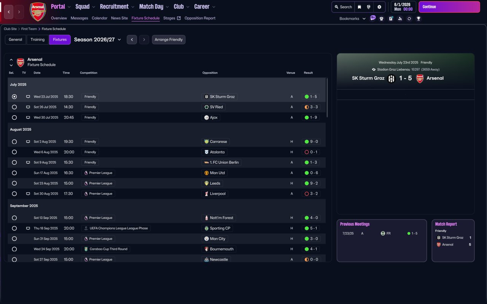
Task: Click the TV icon on SV Ried row
Action: [x=28, y=107]
